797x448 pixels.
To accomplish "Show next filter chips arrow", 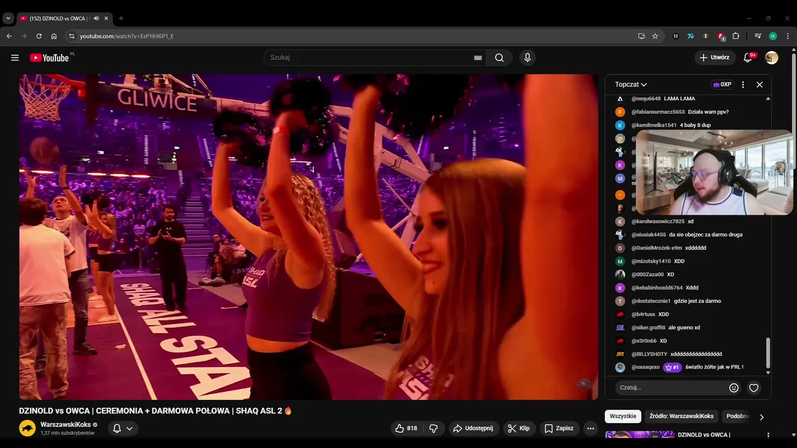I will [x=762, y=417].
